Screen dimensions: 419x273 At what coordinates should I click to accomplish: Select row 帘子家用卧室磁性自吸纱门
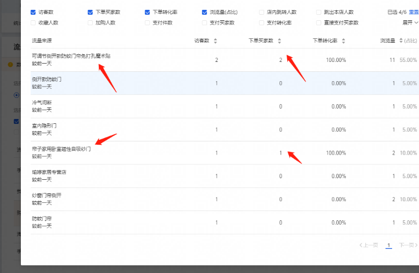coord(225,153)
